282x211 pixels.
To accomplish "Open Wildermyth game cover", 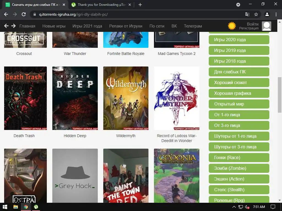I will pyautogui.click(x=126, y=98).
